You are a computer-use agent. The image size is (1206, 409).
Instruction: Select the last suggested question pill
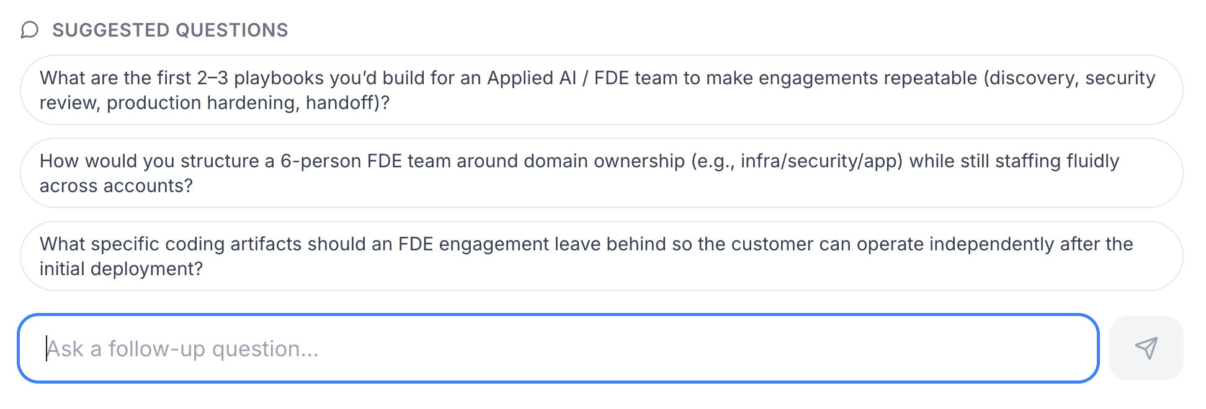click(601, 256)
